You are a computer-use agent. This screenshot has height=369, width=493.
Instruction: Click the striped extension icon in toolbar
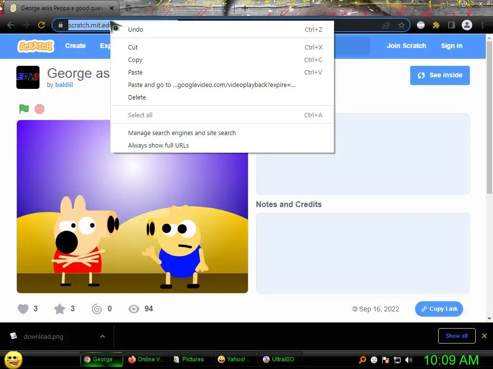pos(421,25)
